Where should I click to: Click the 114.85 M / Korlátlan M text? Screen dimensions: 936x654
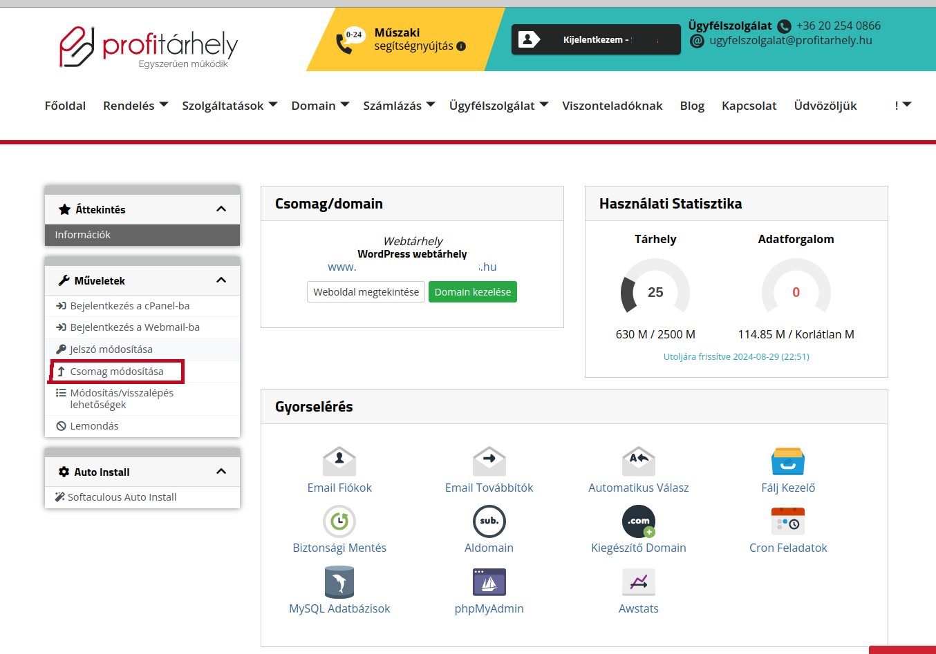coord(796,334)
